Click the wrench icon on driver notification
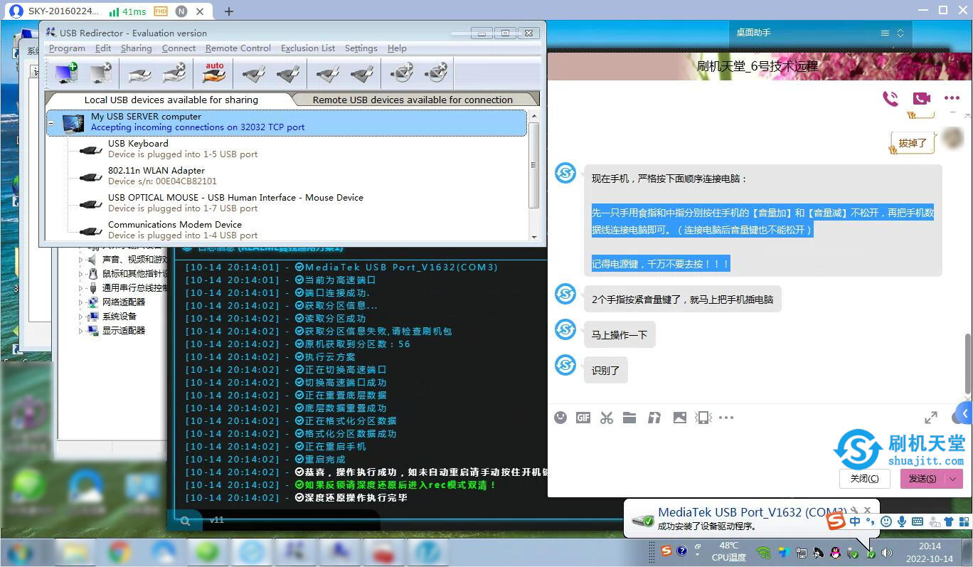 [854, 511]
